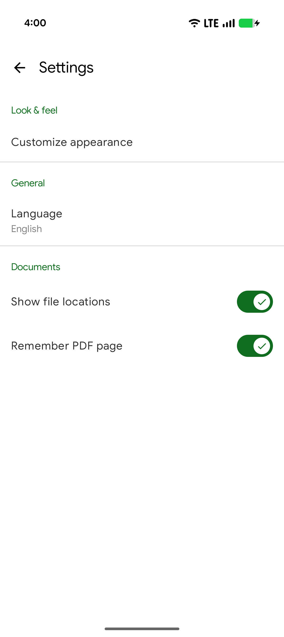Tap the cellular signal bars icon
284x637 pixels.
click(x=229, y=23)
